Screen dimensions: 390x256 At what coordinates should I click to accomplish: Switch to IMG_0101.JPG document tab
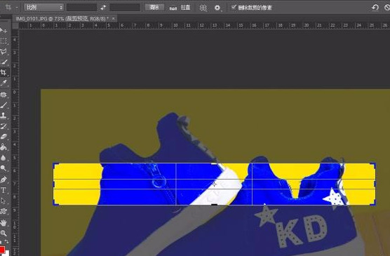coord(62,19)
